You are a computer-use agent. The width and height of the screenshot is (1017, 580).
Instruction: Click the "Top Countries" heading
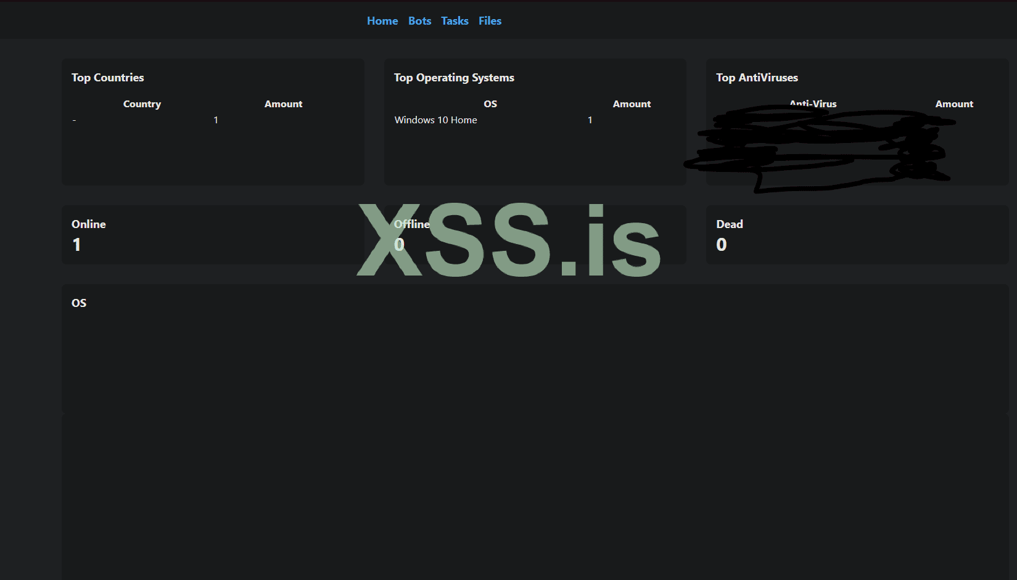point(107,78)
